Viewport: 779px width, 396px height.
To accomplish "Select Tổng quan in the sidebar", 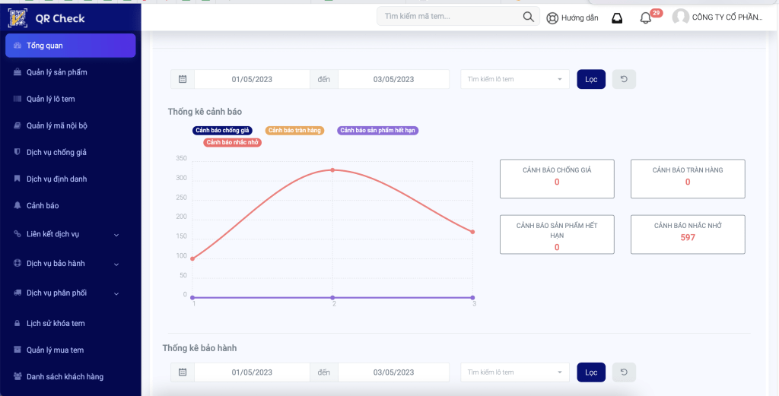I will (71, 46).
